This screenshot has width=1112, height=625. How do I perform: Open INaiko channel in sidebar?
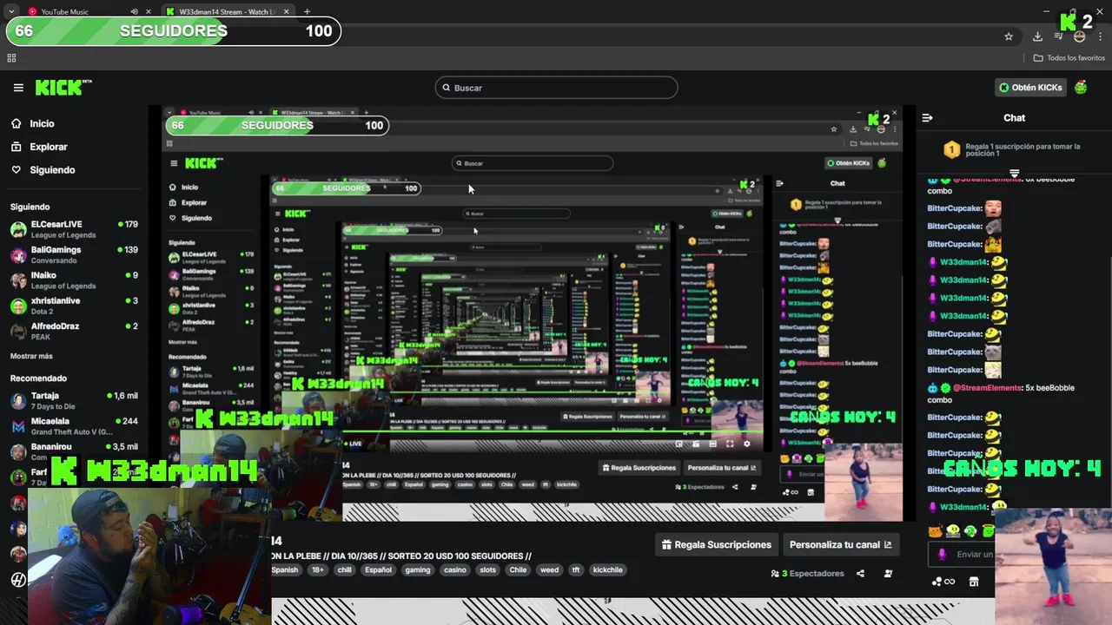click(74, 280)
